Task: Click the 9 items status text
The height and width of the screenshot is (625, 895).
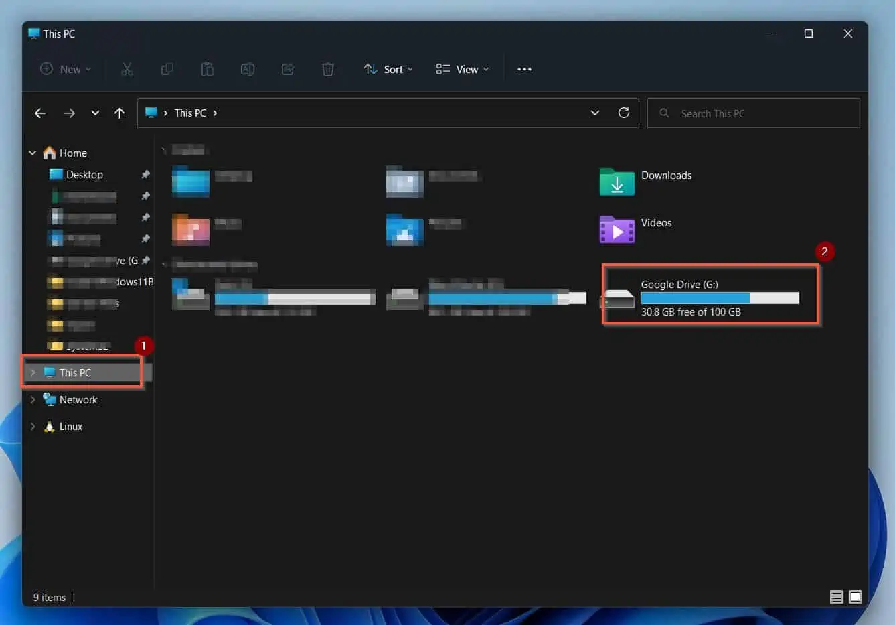Action: (x=50, y=597)
